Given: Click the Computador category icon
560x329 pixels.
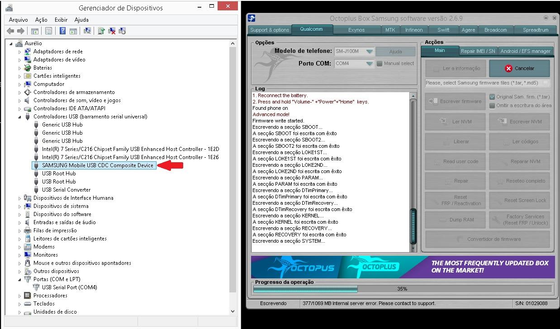Looking at the screenshot, I should pyautogui.click(x=28, y=84).
